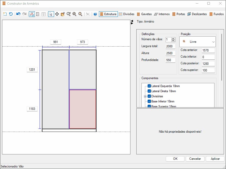The height and width of the screenshot is (169, 226).
Task: Create a new cabinet with the New icon
Action: click(x=5, y=14)
